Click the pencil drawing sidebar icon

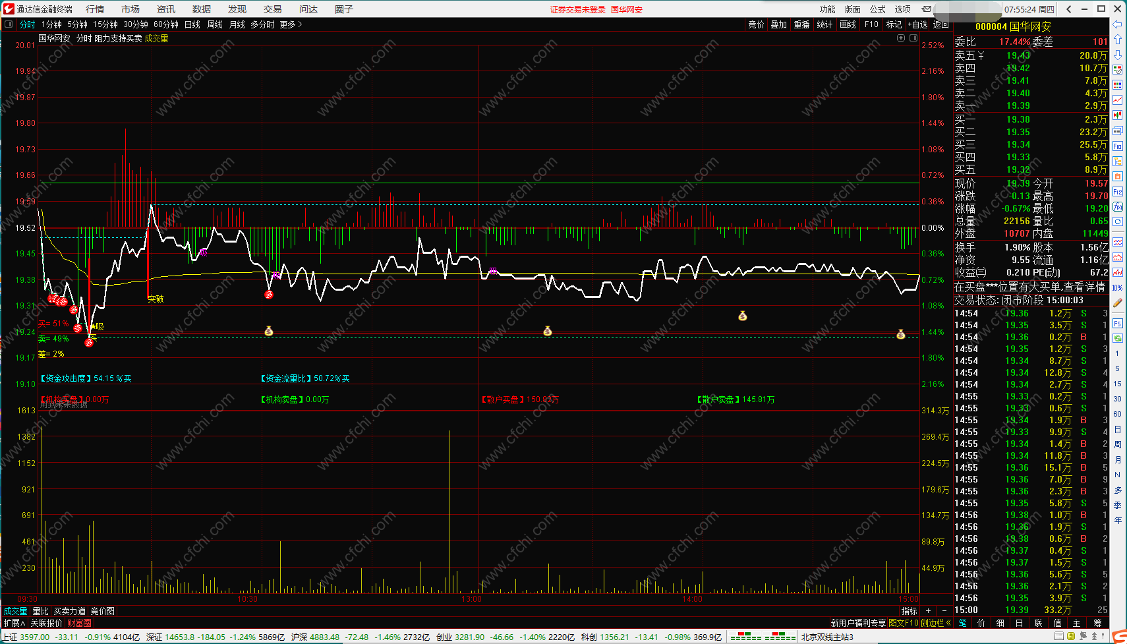click(1118, 303)
